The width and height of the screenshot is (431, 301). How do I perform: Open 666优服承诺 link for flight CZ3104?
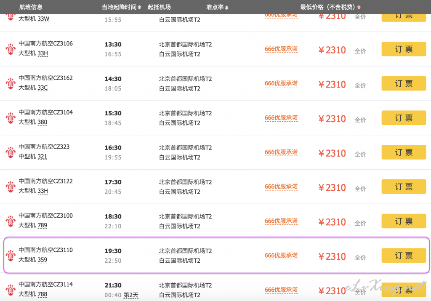point(281,117)
